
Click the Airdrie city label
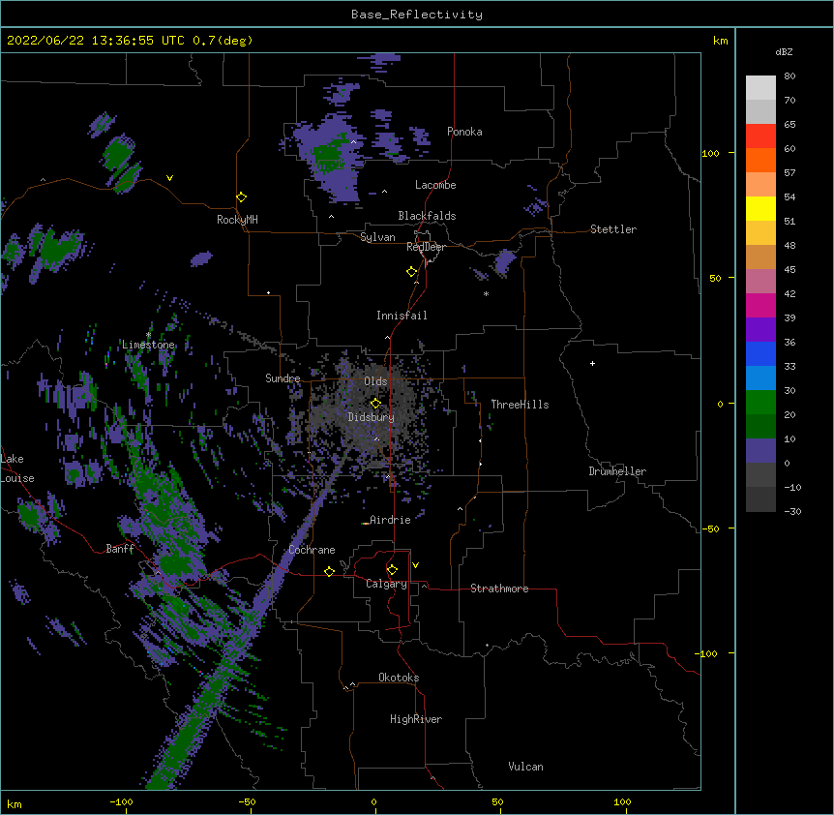tap(390, 520)
